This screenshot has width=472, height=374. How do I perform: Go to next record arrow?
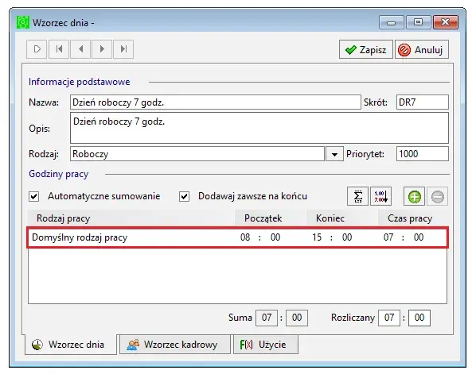click(102, 49)
